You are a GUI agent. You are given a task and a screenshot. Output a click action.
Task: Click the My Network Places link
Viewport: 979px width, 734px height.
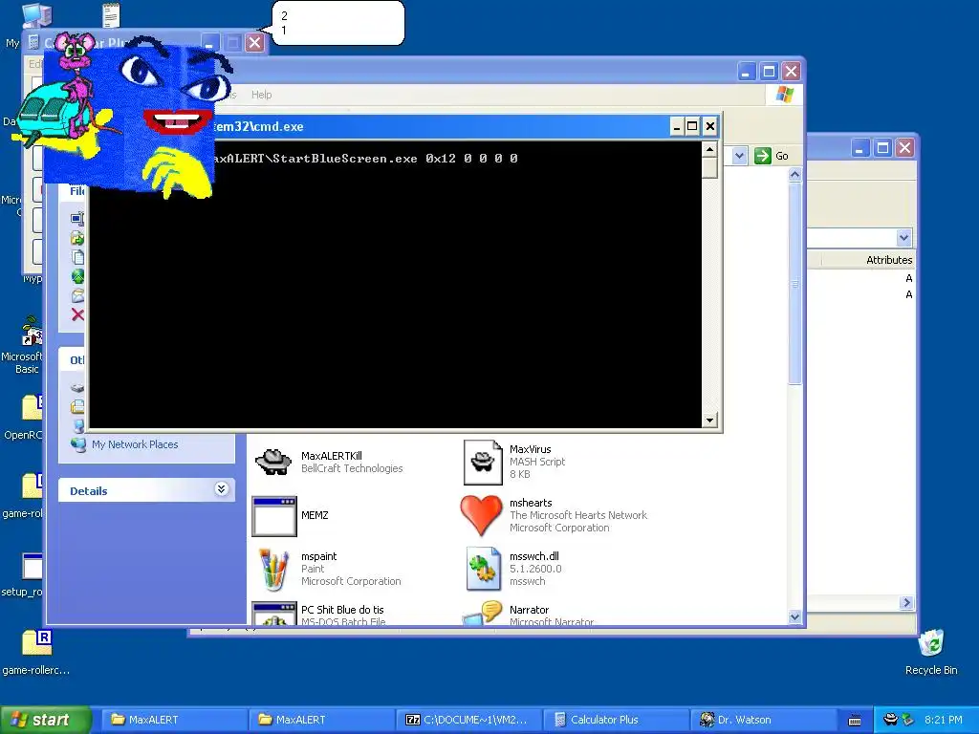135,444
